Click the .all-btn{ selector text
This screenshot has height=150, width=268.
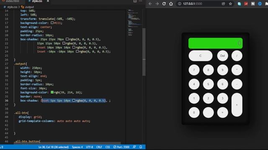pos(21,113)
